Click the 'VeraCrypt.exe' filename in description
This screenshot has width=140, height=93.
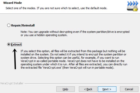pos(52,68)
